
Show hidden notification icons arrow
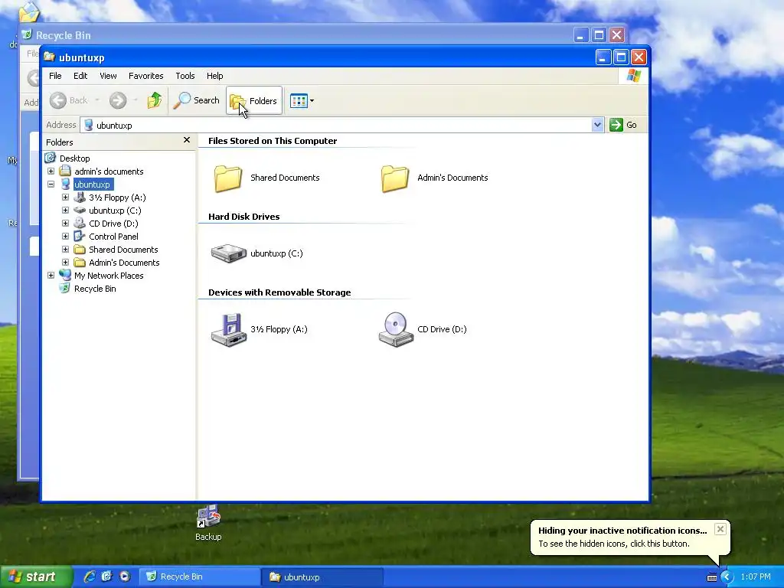(727, 577)
